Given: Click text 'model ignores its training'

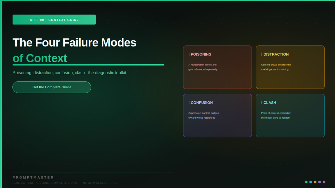Looking at the screenshot, I should pyautogui.click(x=275, y=69).
